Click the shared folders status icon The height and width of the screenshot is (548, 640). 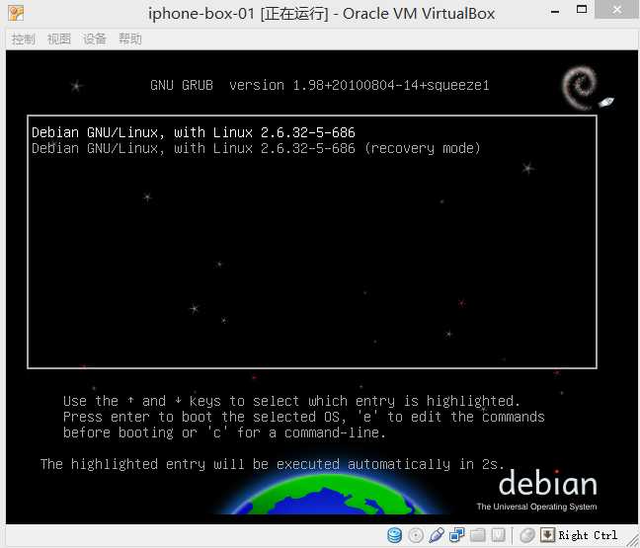(478, 535)
